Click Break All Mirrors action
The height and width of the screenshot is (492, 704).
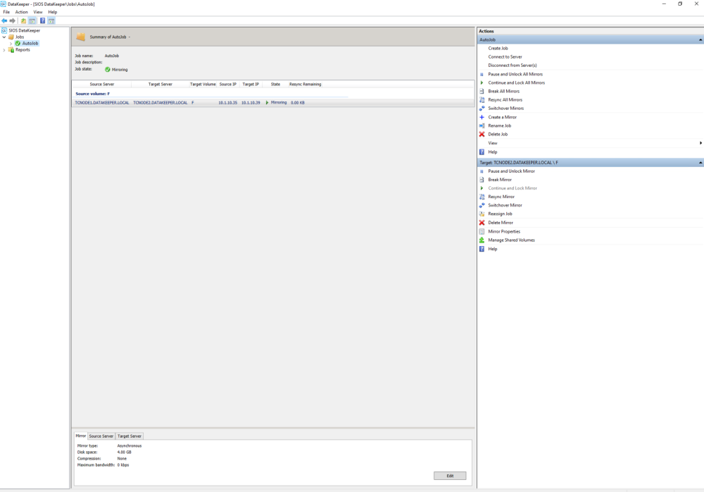(x=504, y=92)
